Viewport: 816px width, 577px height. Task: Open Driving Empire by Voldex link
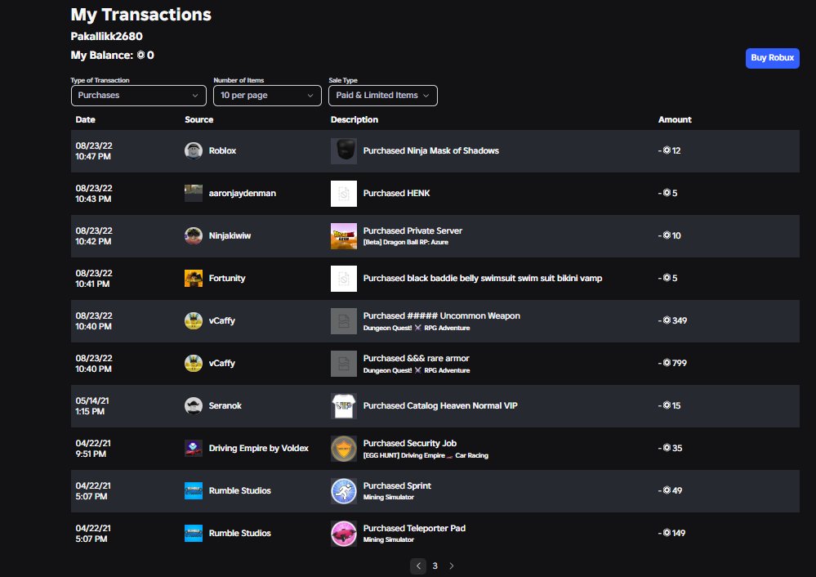(x=259, y=449)
